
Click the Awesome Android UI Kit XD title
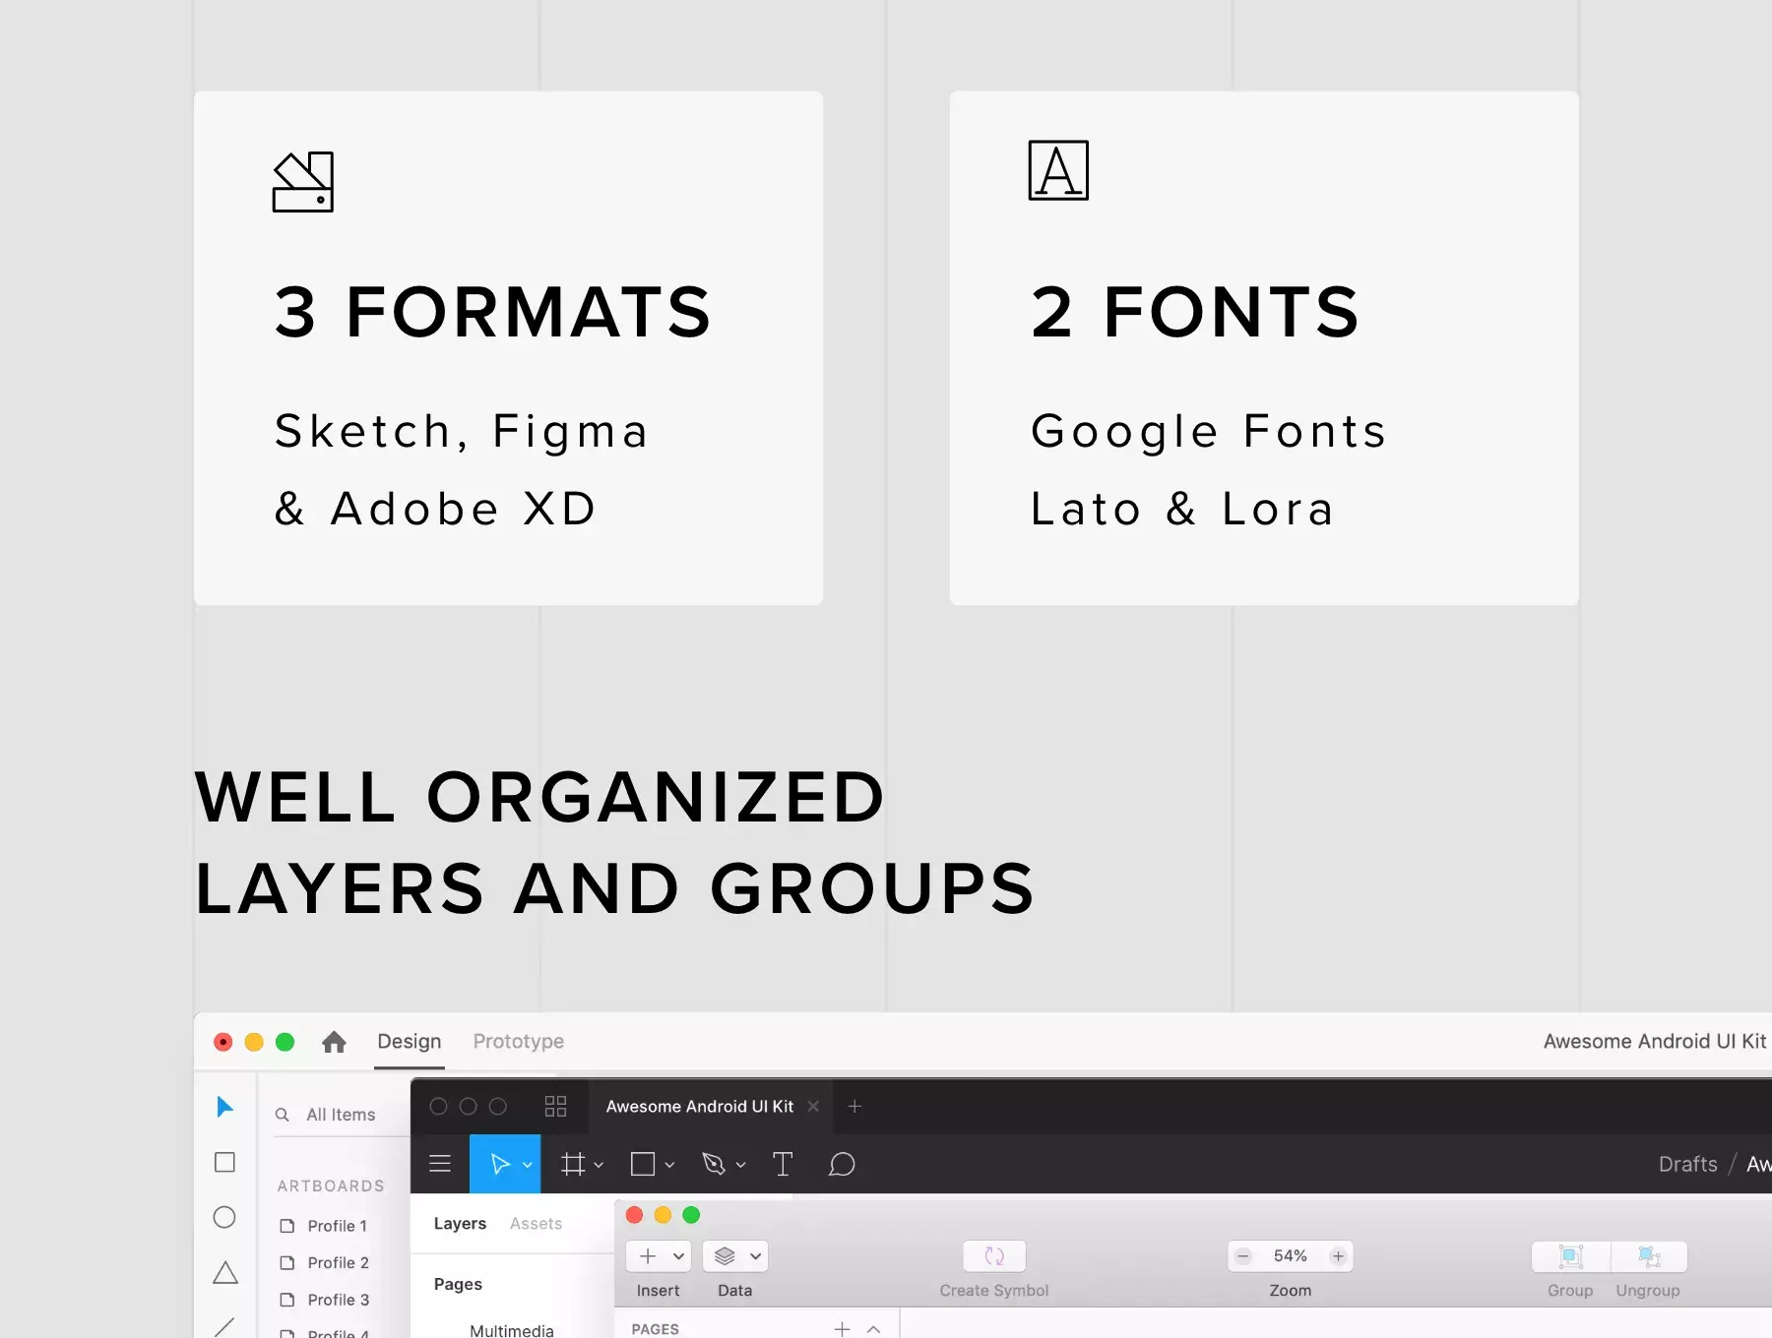point(1655,1041)
